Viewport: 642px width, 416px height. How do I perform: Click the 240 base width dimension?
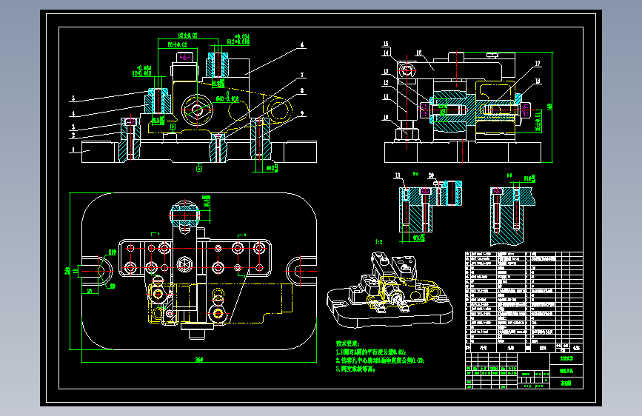(x=67, y=271)
